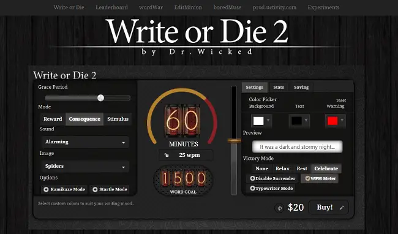Viewport: 398px width, 234px height.
Task: Click the white Background color swatch
Action: [258, 121]
